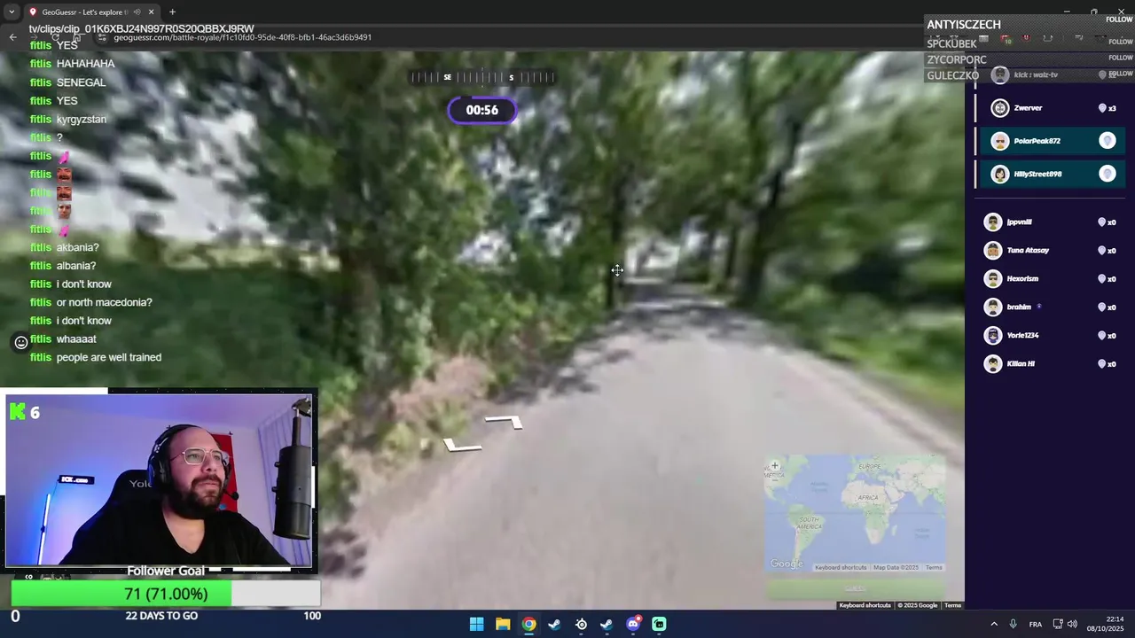Select the GeoGuessr browser tab
Viewport: 1135px width, 638px height.
91,12
